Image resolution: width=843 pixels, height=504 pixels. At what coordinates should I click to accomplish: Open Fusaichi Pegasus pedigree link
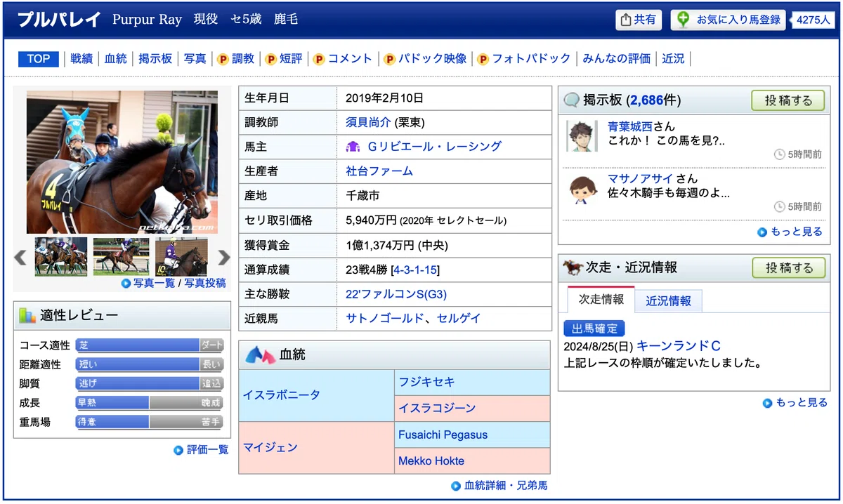coord(443,435)
